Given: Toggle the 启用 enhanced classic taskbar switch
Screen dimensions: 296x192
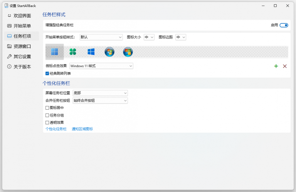Looking at the screenshot, I should [284, 25].
